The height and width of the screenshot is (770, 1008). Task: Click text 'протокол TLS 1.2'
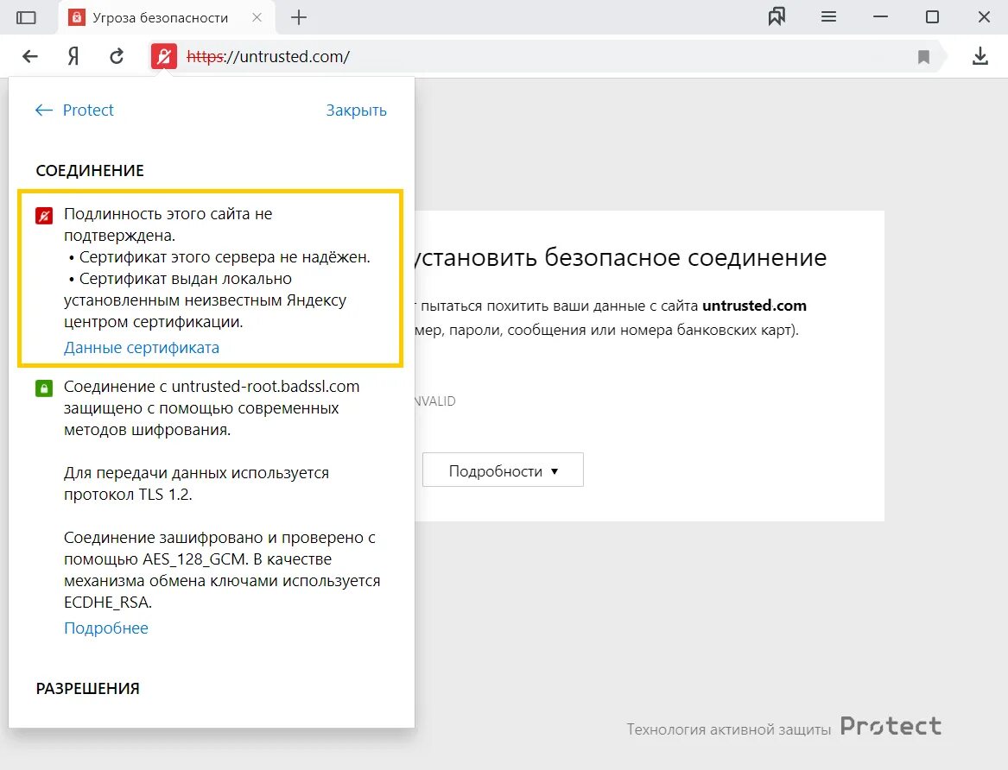coord(128,495)
